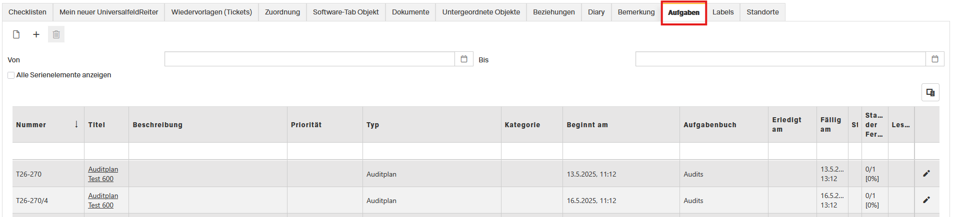
Task: Click the column chooser icon above table
Action: (930, 92)
